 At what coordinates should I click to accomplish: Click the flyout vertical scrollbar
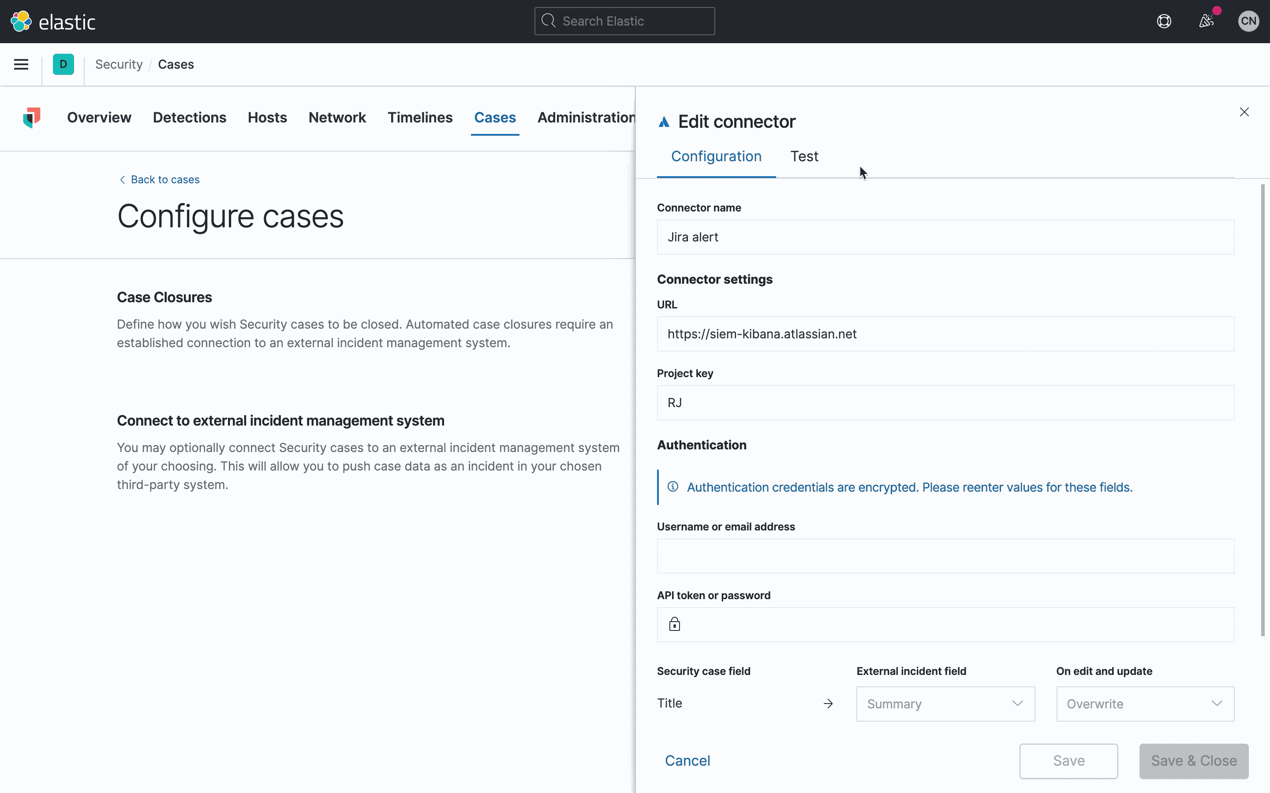click(x=1263, y=409)
